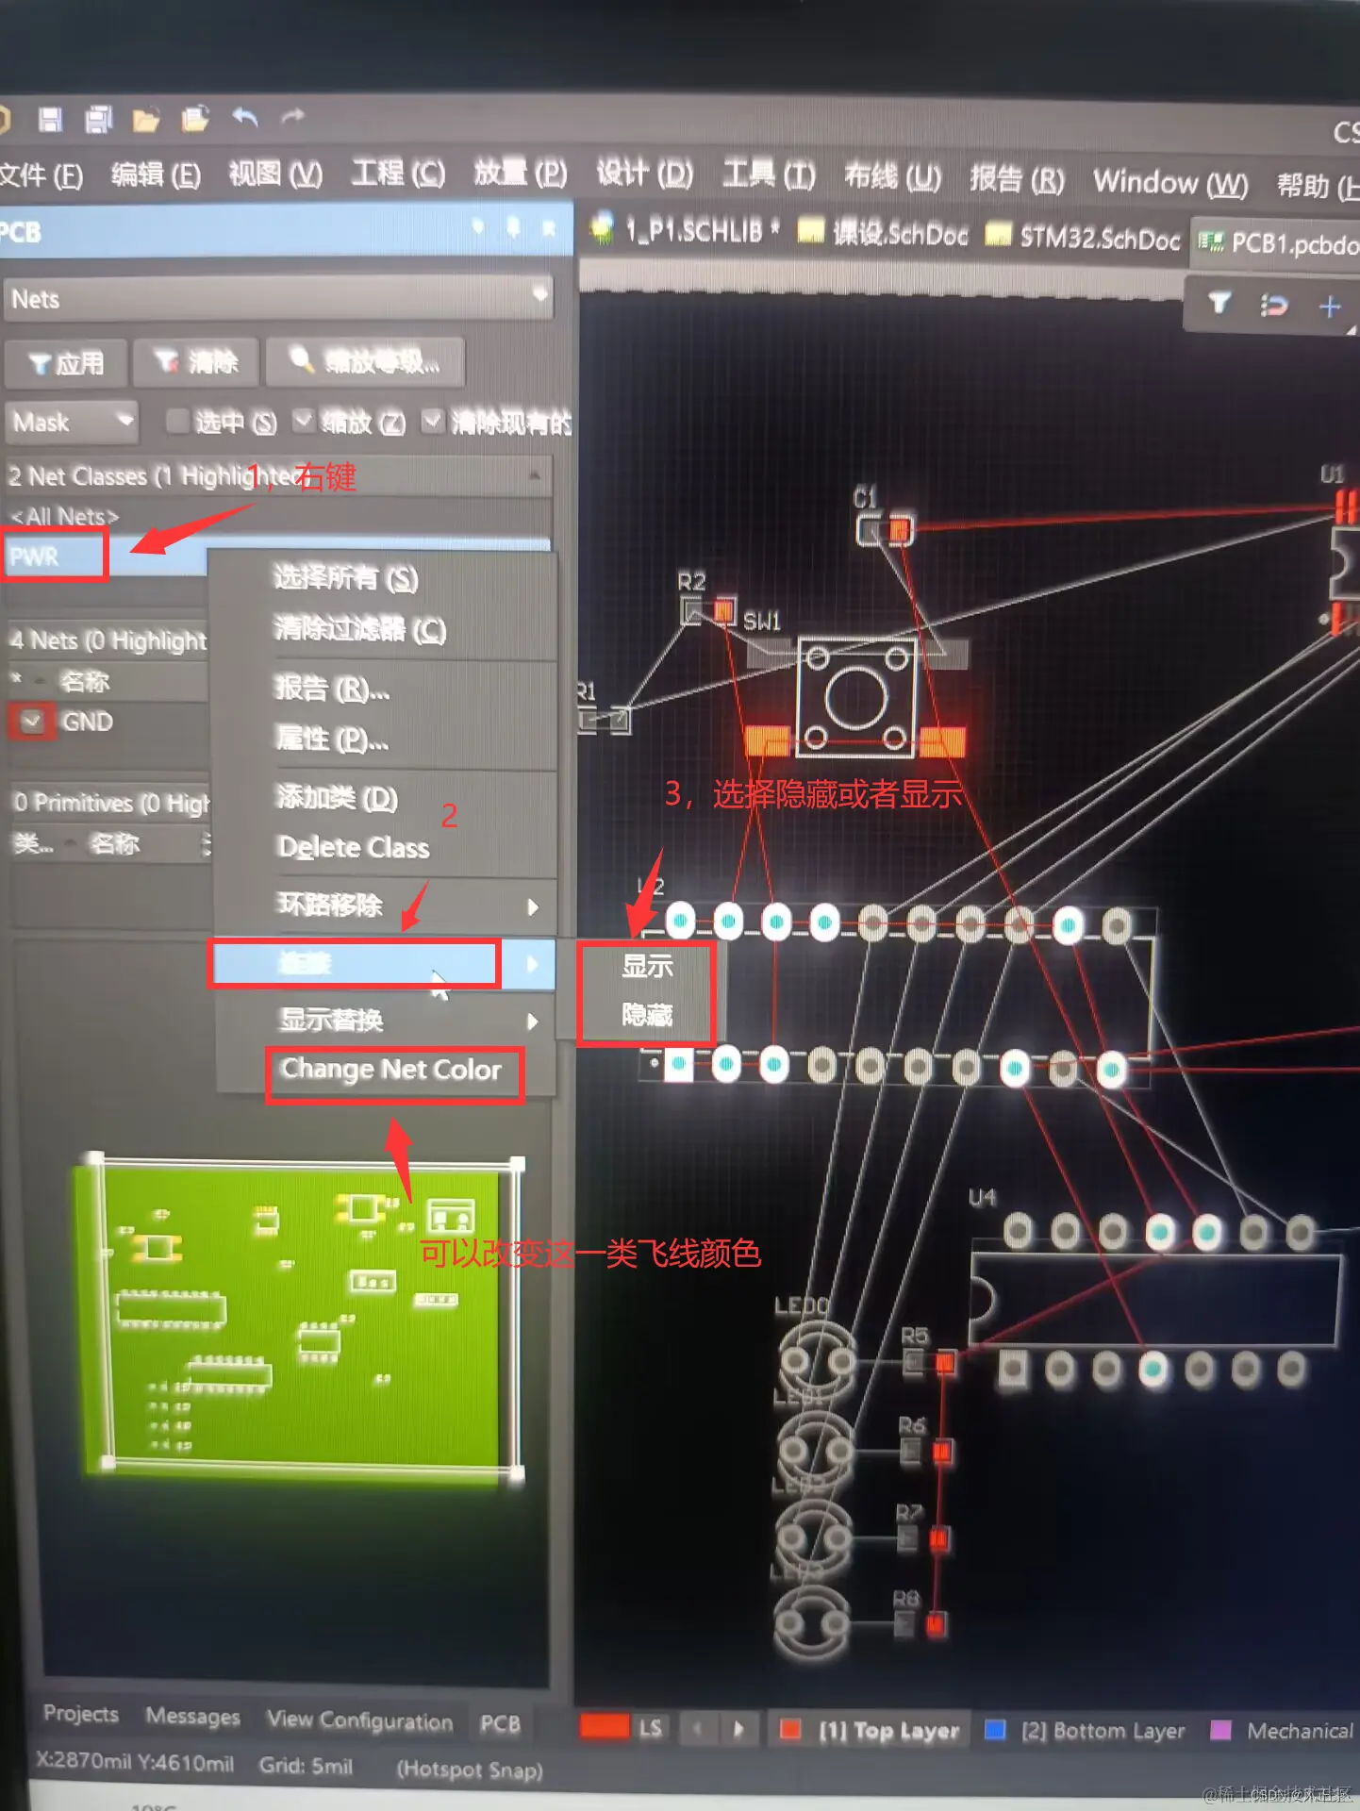Open the 工程 (C) menu
The height and width of the screenshot is (1811, 1360).
click(x=398, y=174)
